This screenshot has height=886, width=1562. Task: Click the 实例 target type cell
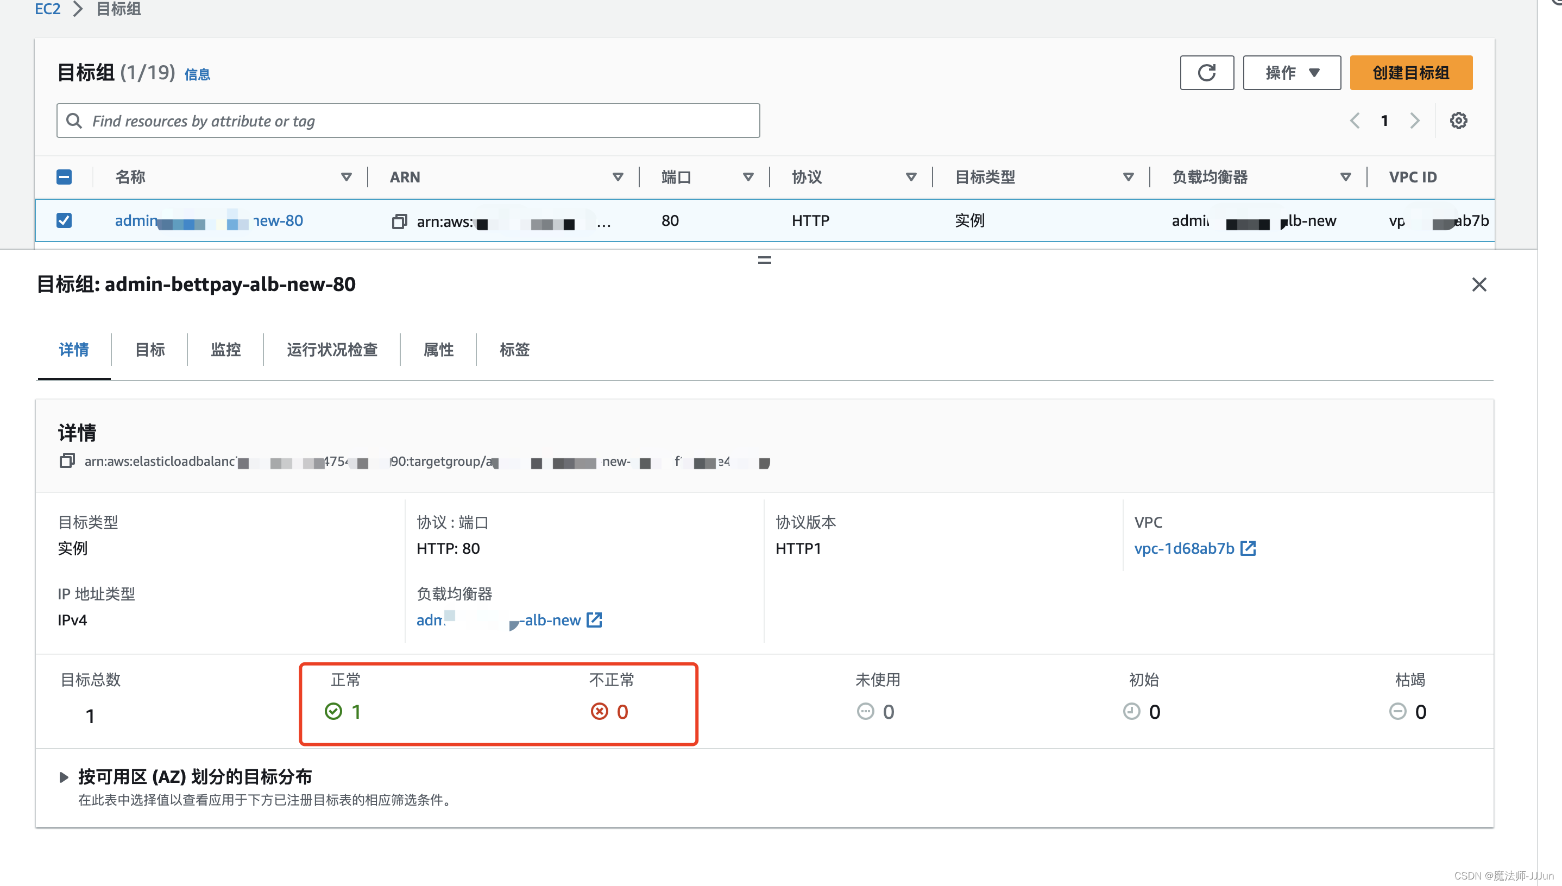tap(969, 220)
